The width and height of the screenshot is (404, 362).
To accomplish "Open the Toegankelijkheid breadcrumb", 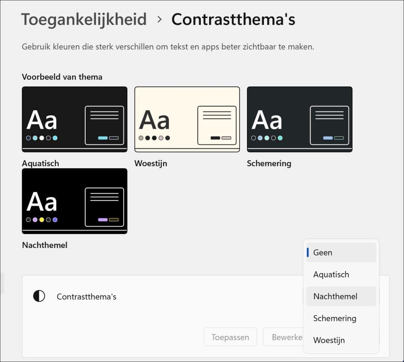I will [x=84, y=19].
